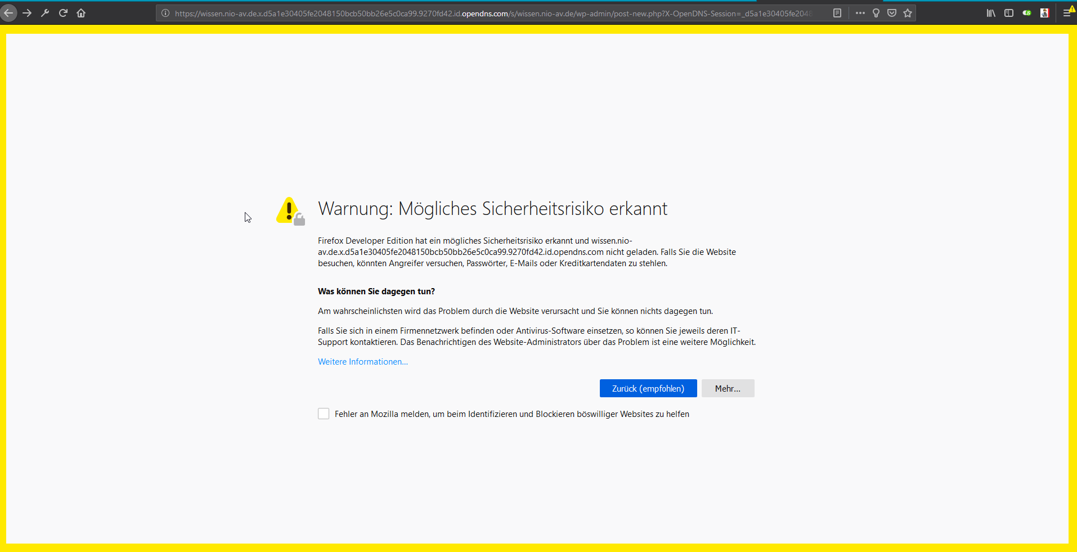Toggle reader view icon

pos(837,13)
